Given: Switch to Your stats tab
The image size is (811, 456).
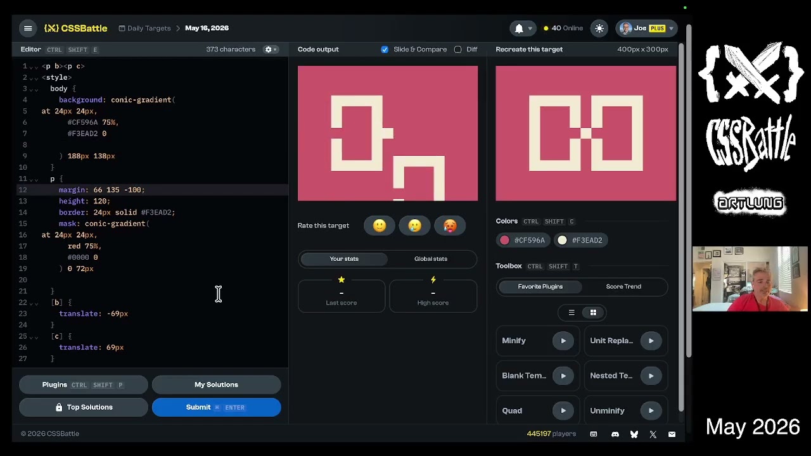Looking at the screenshot, I should [344, 258].
